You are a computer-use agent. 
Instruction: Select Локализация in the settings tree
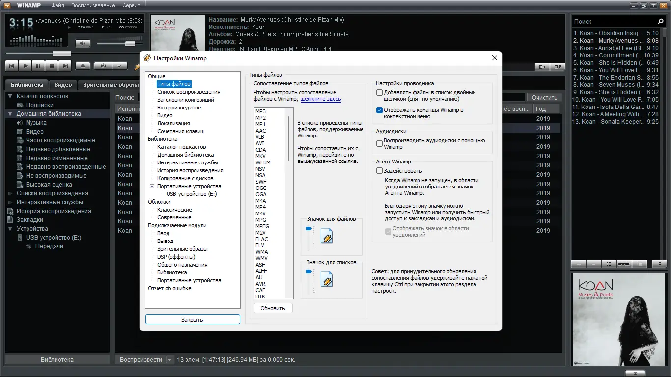tap(173, 123)
